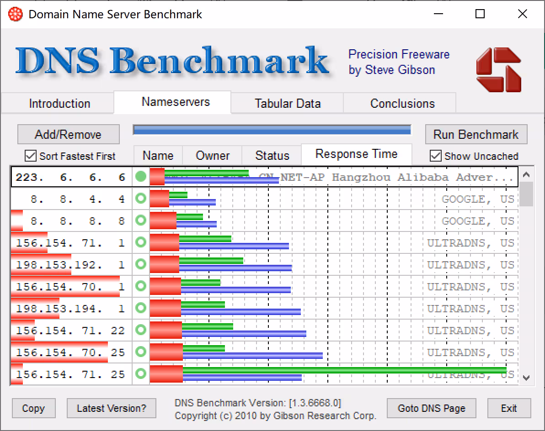Click status ring for 156.154.71.22
The height and width of the screenshot is (431, 545).
click(141, 330)
